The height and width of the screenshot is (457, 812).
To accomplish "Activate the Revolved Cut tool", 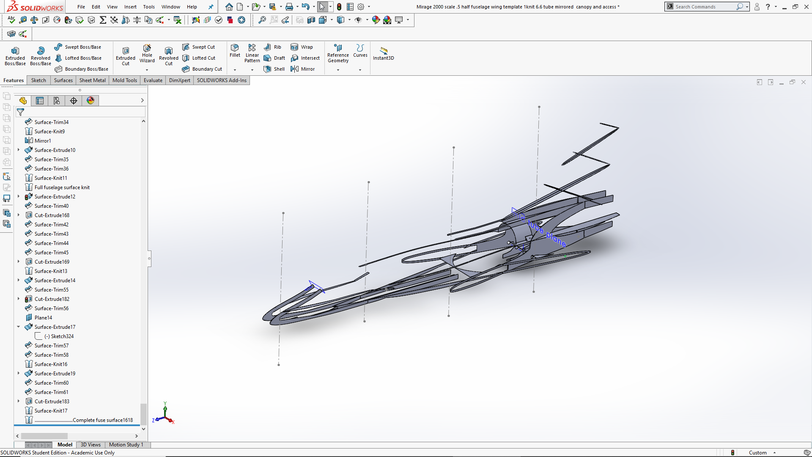I will click(169, 56).
